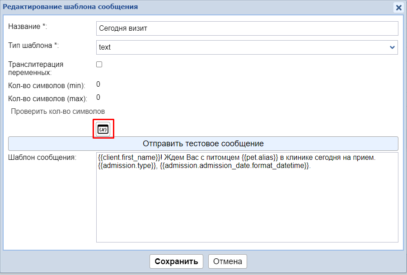Close the template editing dialog
This screenshot has width=407, height=275.
398,8
